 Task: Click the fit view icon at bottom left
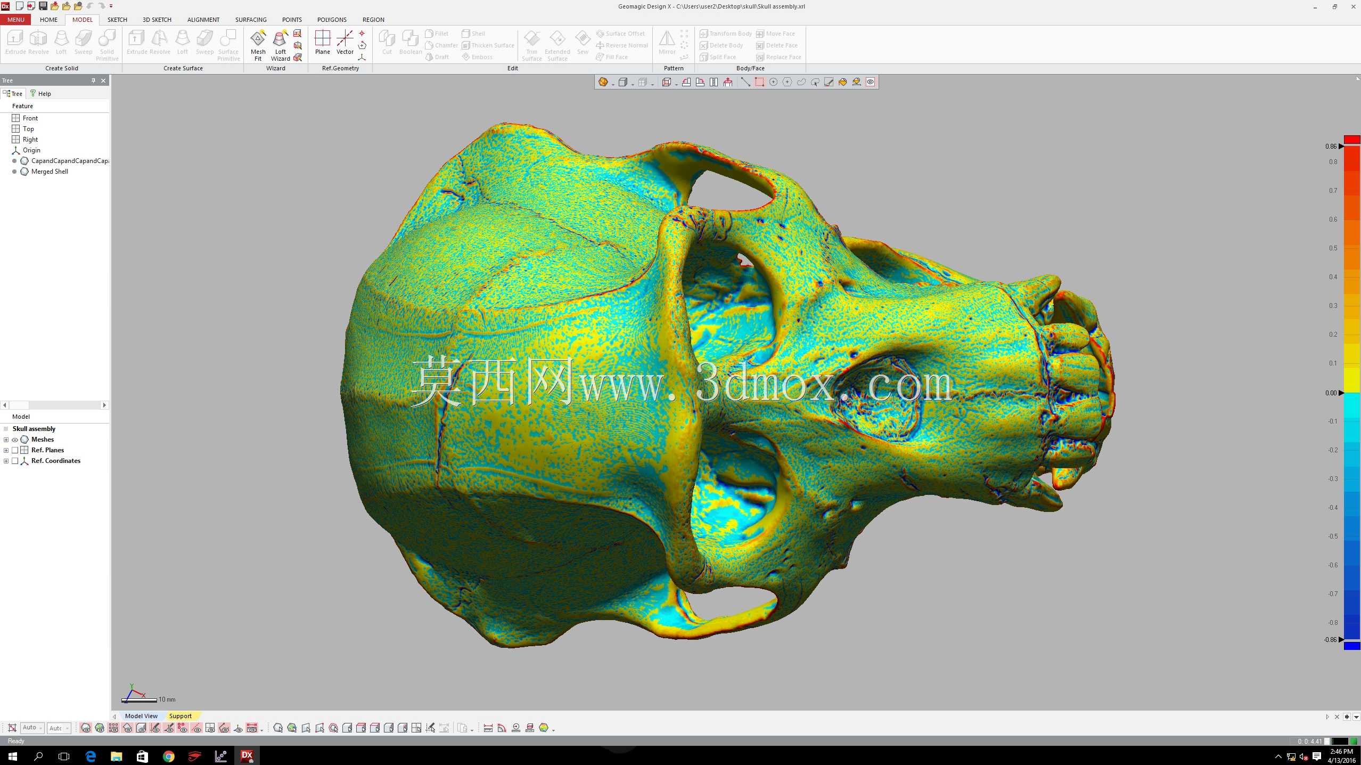pos(12,728)
